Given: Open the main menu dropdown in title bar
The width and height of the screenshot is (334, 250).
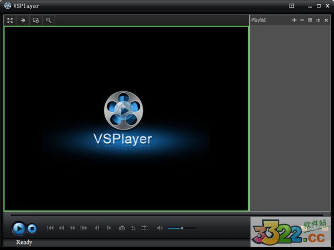Looking at the screenshot, I should click(x=291, y=6).
